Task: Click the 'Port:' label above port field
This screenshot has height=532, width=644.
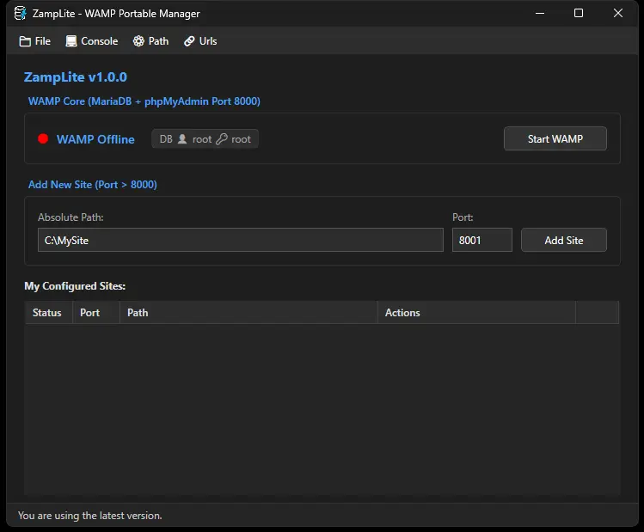Action: (463, 217)
